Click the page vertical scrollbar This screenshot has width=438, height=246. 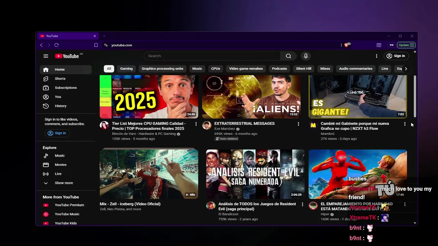tap(415, 96)
